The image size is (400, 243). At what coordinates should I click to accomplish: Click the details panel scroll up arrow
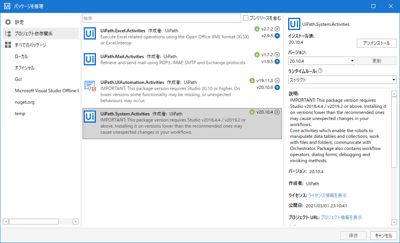coord(394,93)
